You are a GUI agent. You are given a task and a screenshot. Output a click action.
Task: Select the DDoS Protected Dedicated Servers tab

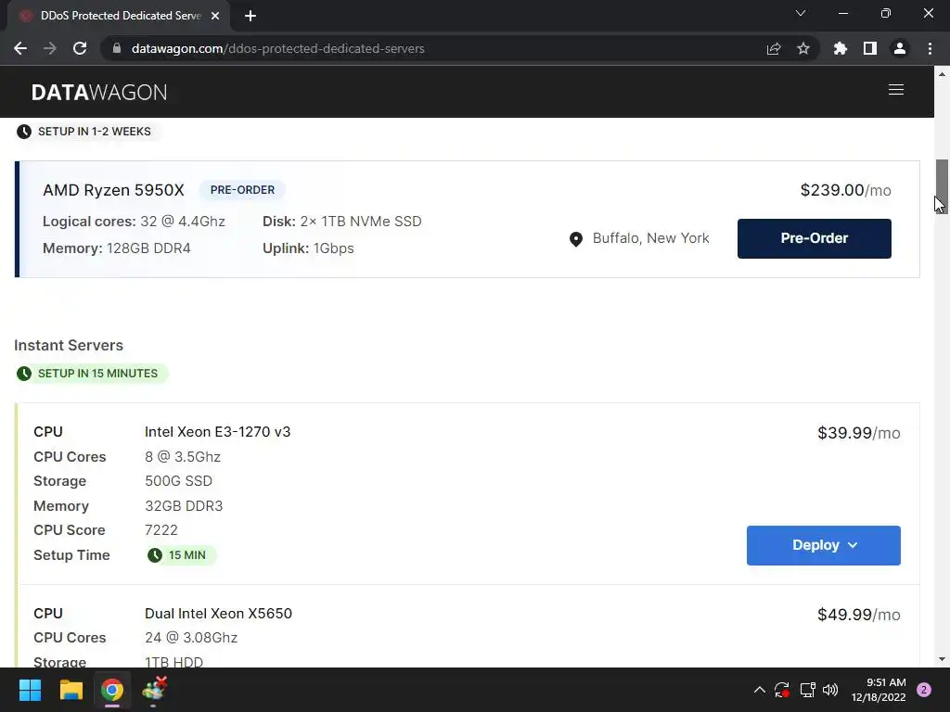(x=120, y=16)
